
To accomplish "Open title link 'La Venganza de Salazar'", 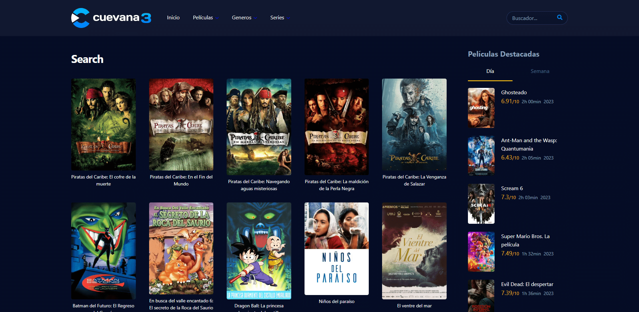I will coord(414,180).
